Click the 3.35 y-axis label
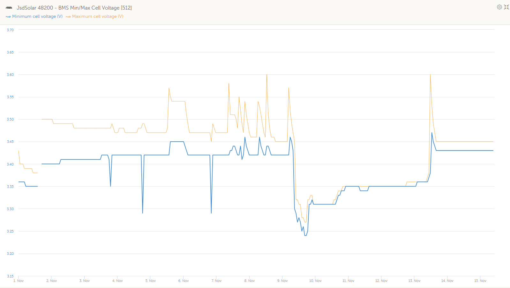The width and height of the screenshot is (510, 288). click(x=10, y=187)
